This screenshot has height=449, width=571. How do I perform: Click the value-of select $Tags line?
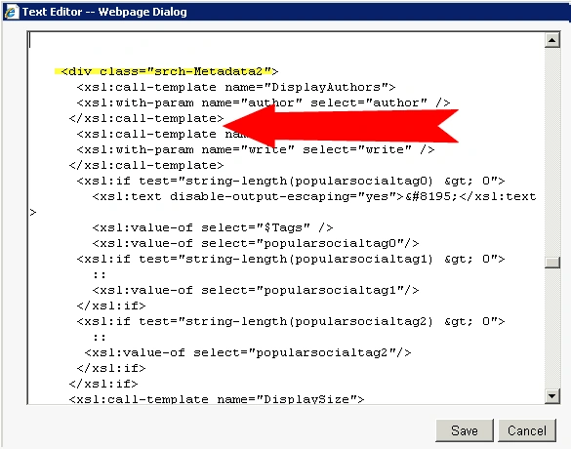(x=213, y=228)
